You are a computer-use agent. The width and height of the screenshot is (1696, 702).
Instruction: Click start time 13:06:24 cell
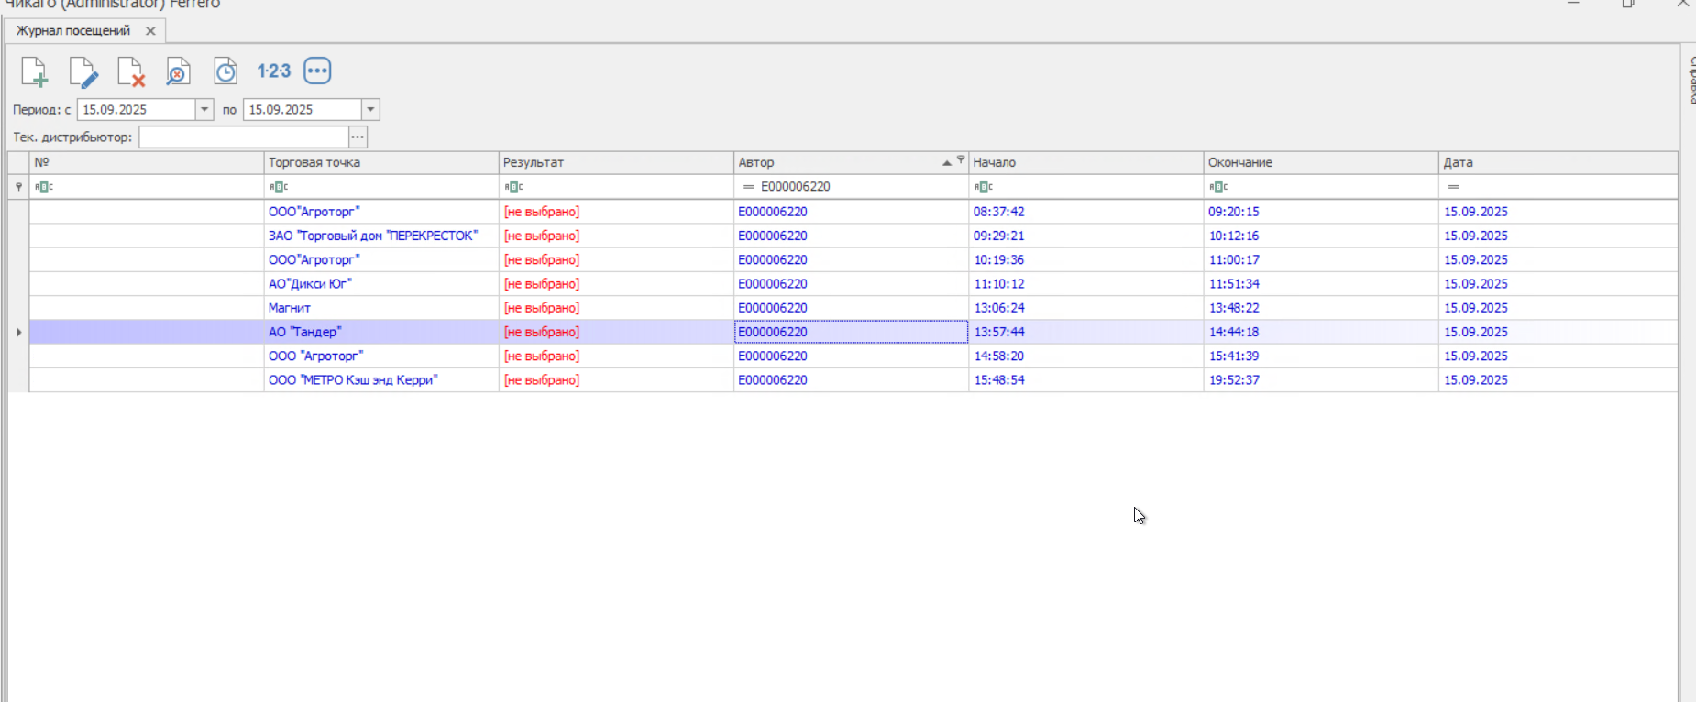click(1086, 308)
